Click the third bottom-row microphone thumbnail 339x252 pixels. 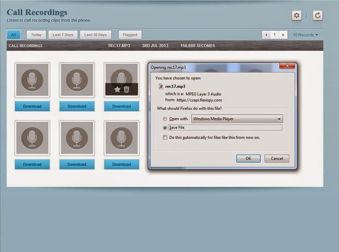122,138
